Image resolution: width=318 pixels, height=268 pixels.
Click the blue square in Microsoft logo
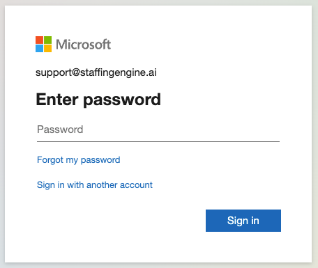(39, 49)
